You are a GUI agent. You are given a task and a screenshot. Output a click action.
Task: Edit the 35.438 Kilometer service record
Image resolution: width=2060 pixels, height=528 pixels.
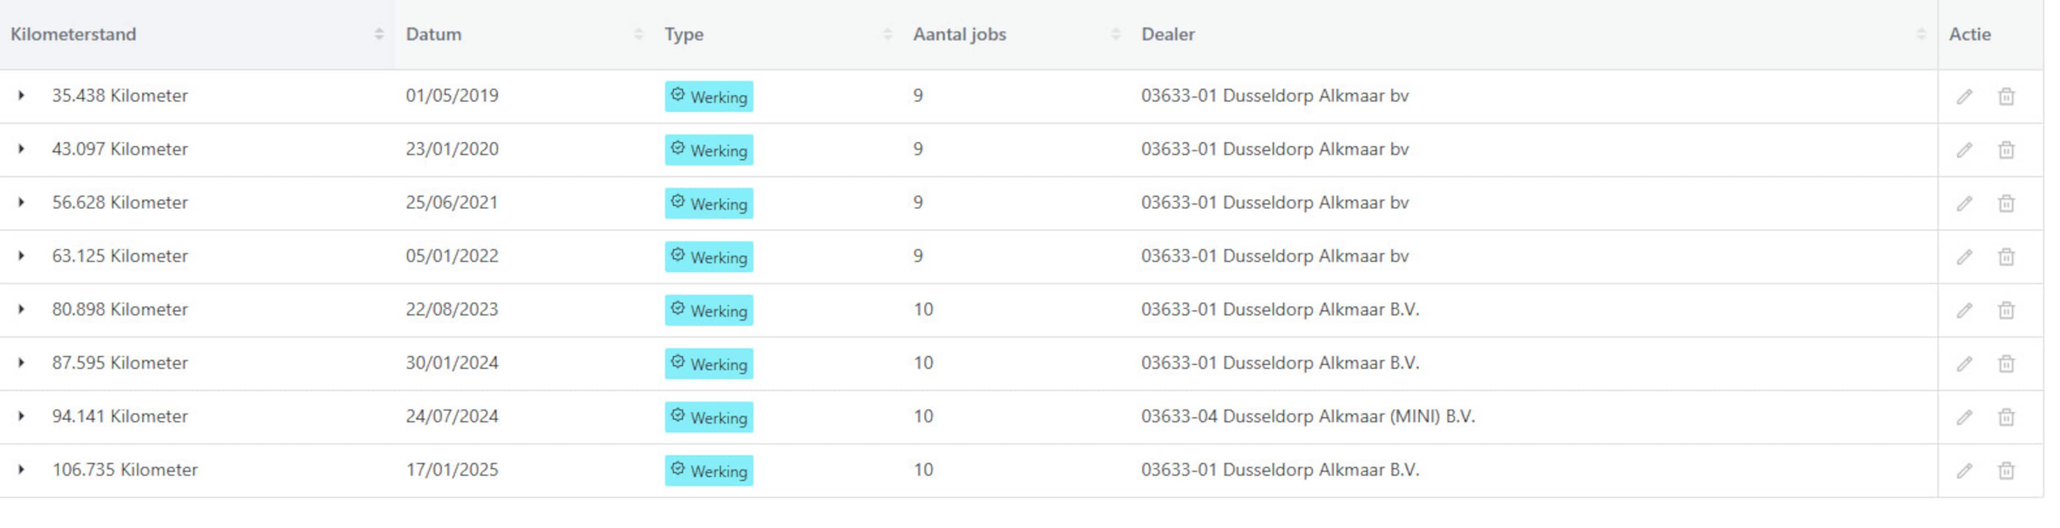pos(1964,97)
